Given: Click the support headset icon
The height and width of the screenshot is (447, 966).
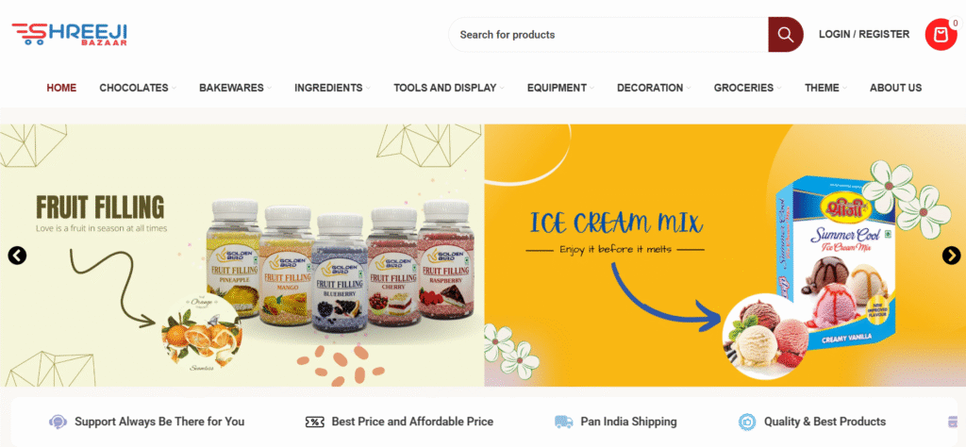Looking at the screenshot, I should 58,422.
